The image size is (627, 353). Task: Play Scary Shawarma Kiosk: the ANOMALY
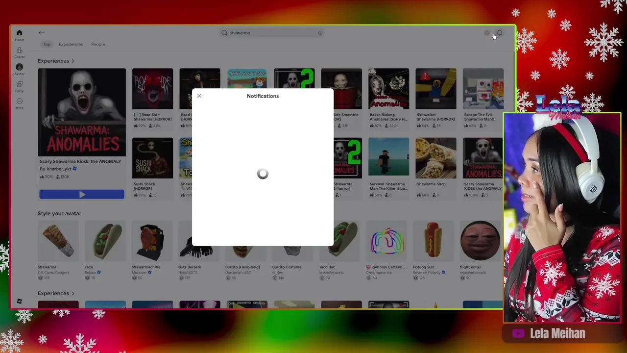82,195
